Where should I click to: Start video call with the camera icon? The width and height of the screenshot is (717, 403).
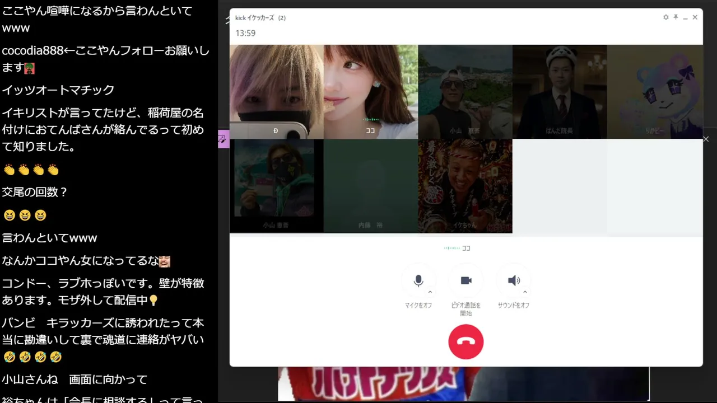point(466,280)
